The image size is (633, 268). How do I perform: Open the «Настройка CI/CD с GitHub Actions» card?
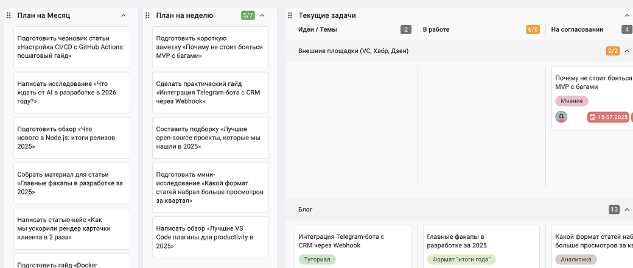tap(72, 47)
